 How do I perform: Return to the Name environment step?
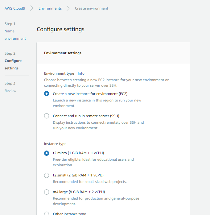tap(15, 35)
